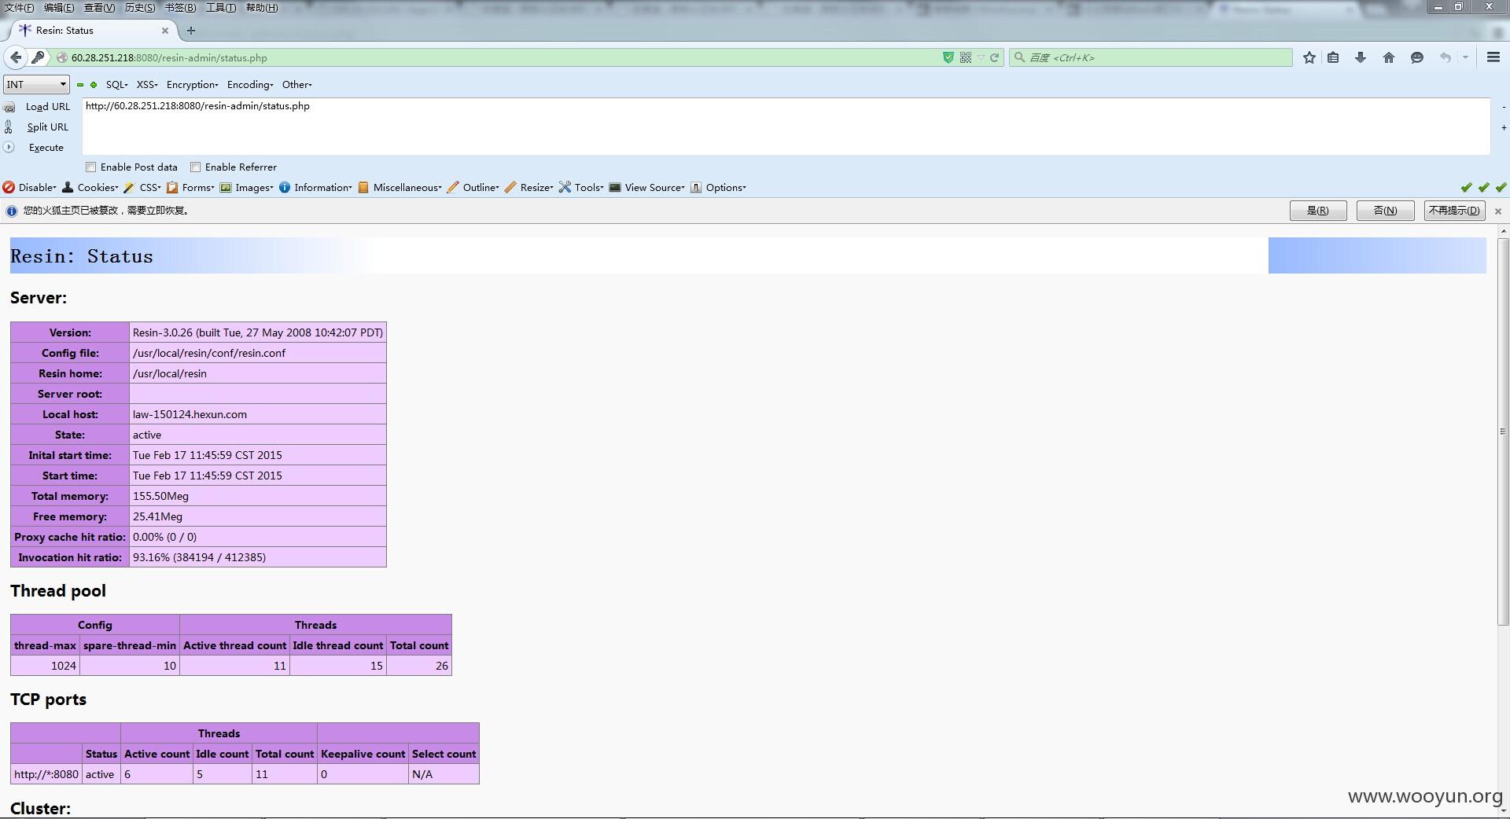The width and height of the screenshot is (1510, 819).
Task: Open the Cookies developer menu
Action: pyautogui.click(x=90, y=187)
